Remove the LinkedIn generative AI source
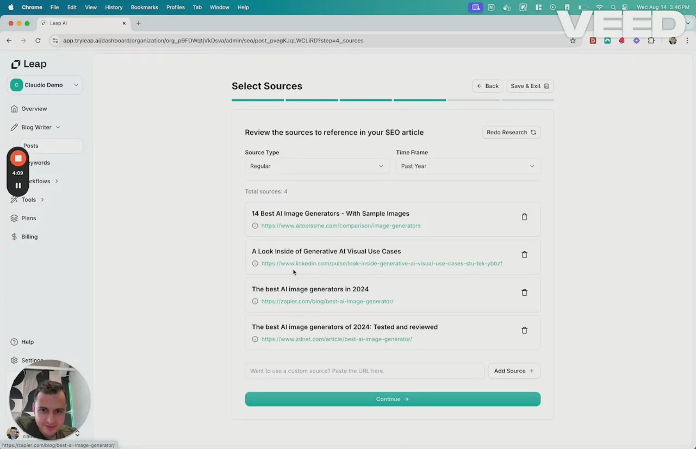The image size is (696, 449). point(524,254)
